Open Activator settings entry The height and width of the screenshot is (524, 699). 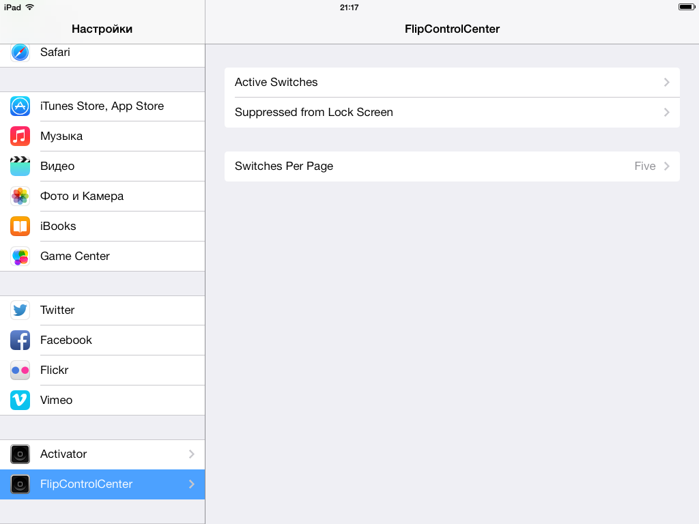tap(102, 454)
